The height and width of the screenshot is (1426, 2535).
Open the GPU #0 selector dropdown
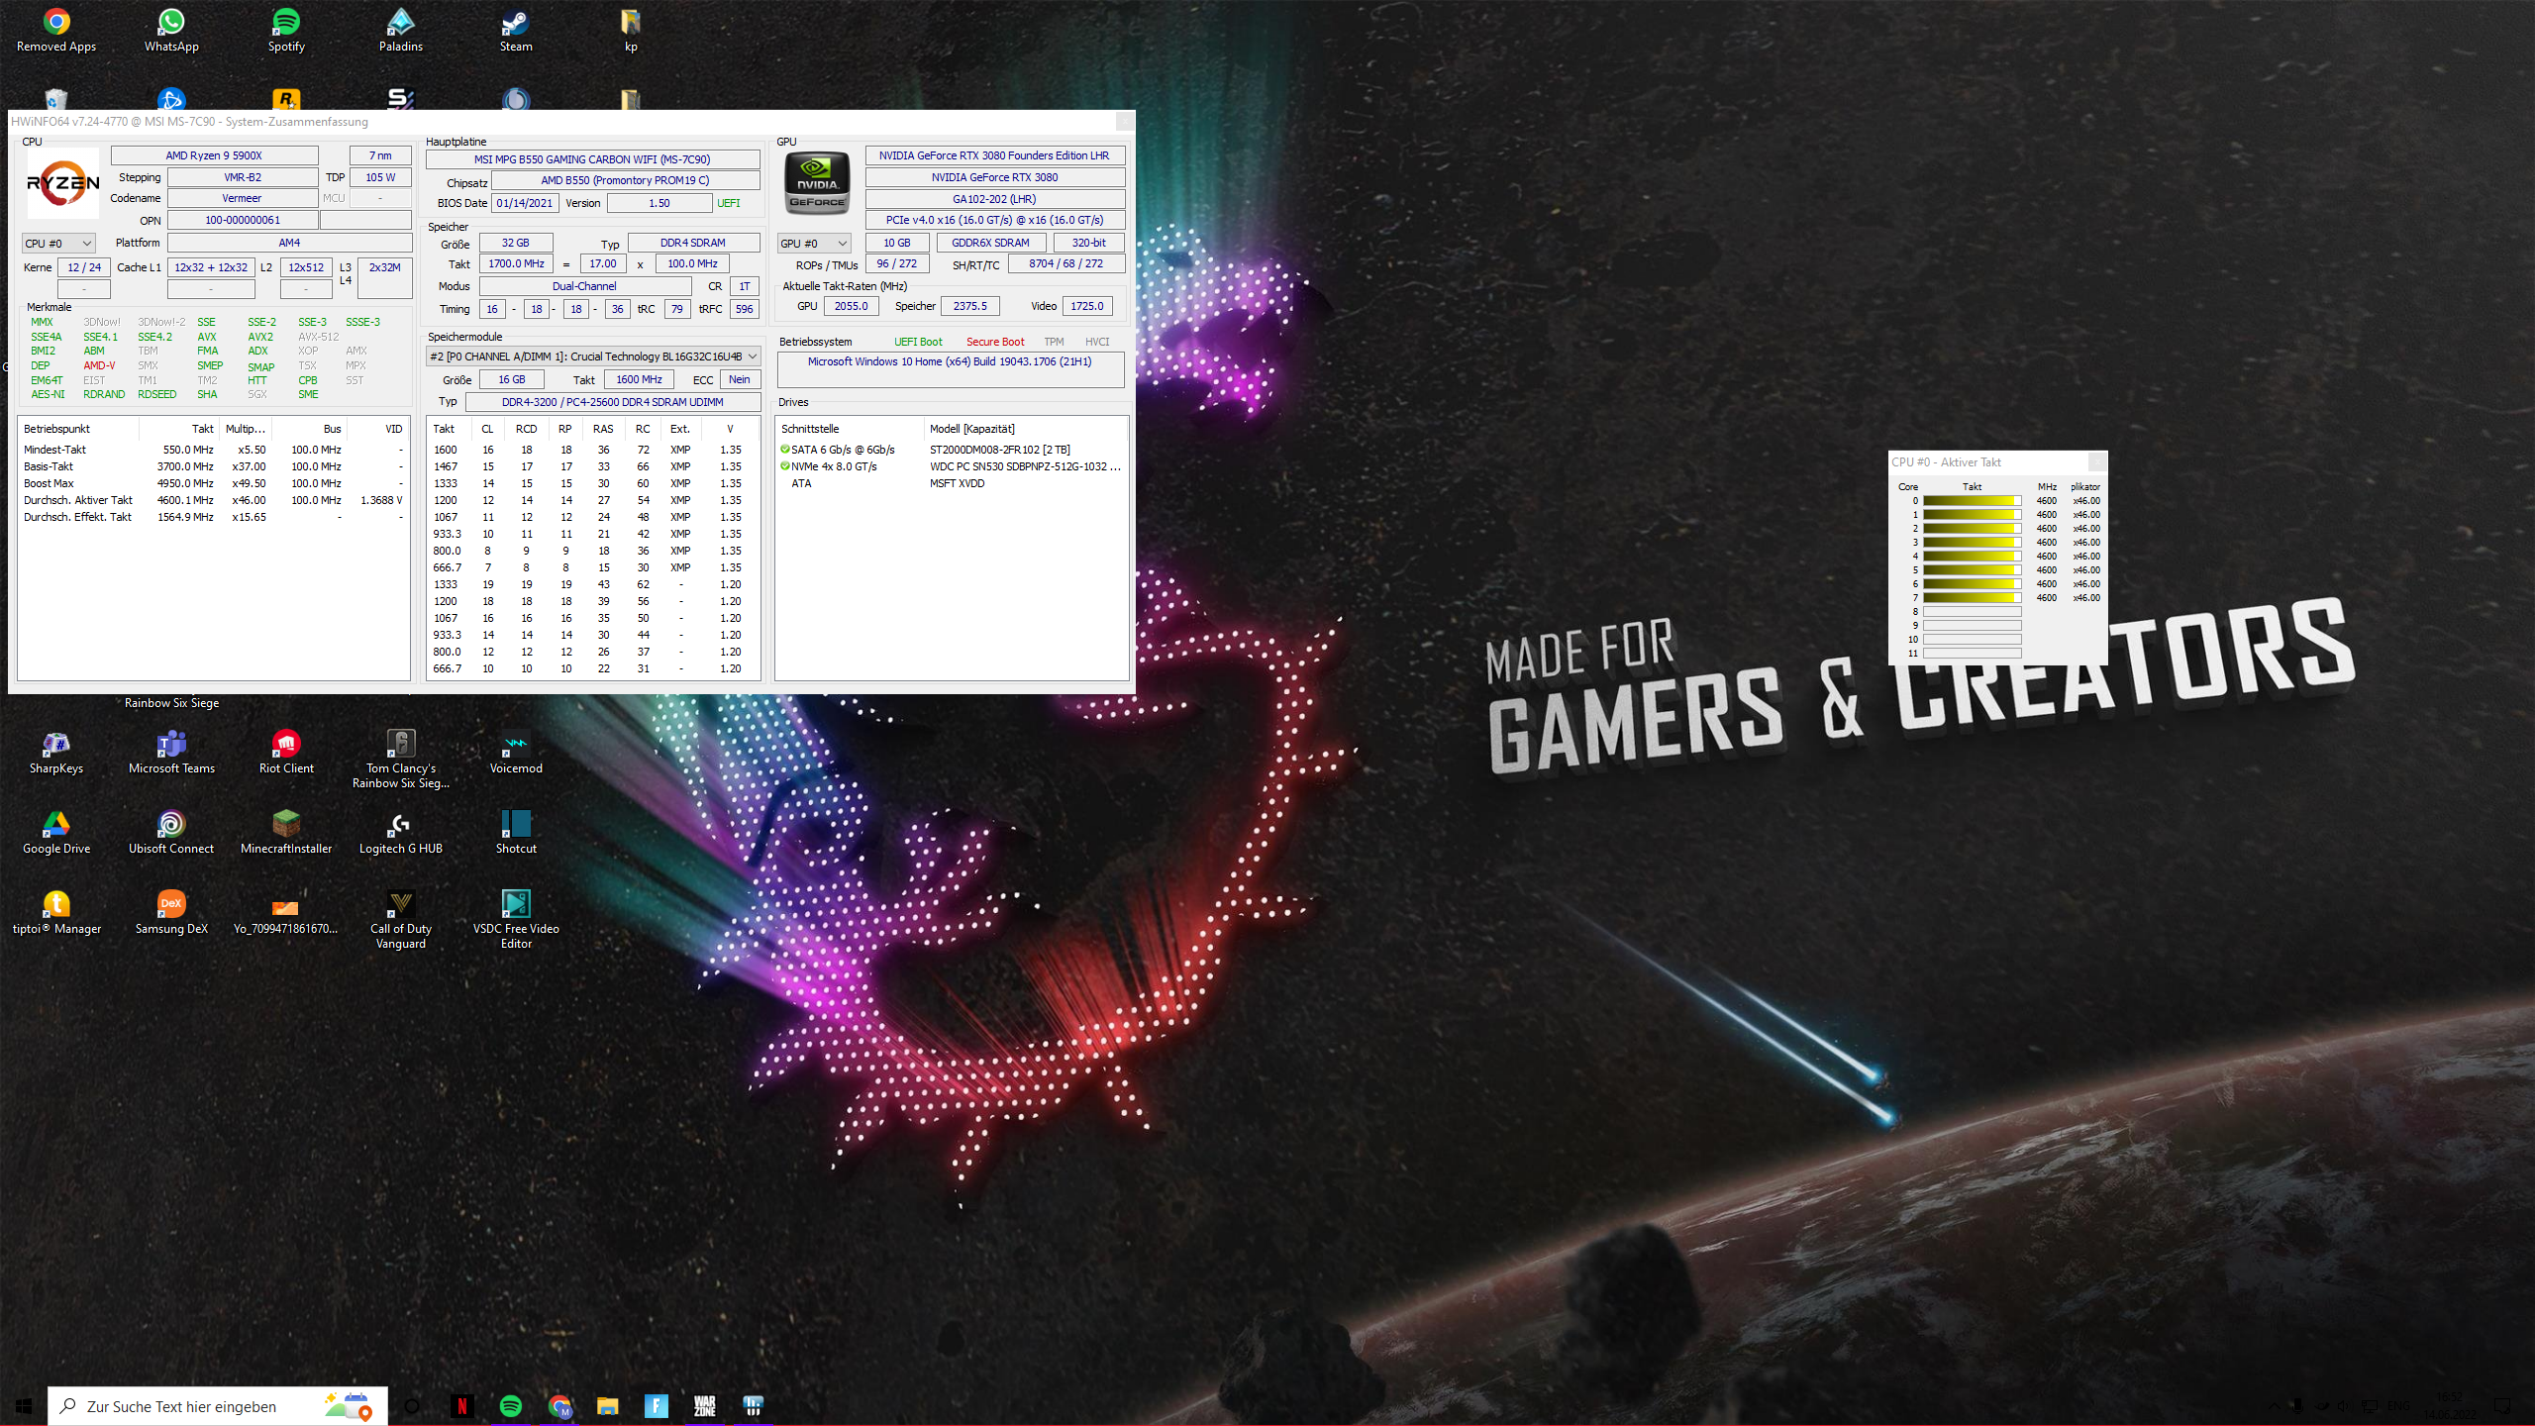coord(813,243)
